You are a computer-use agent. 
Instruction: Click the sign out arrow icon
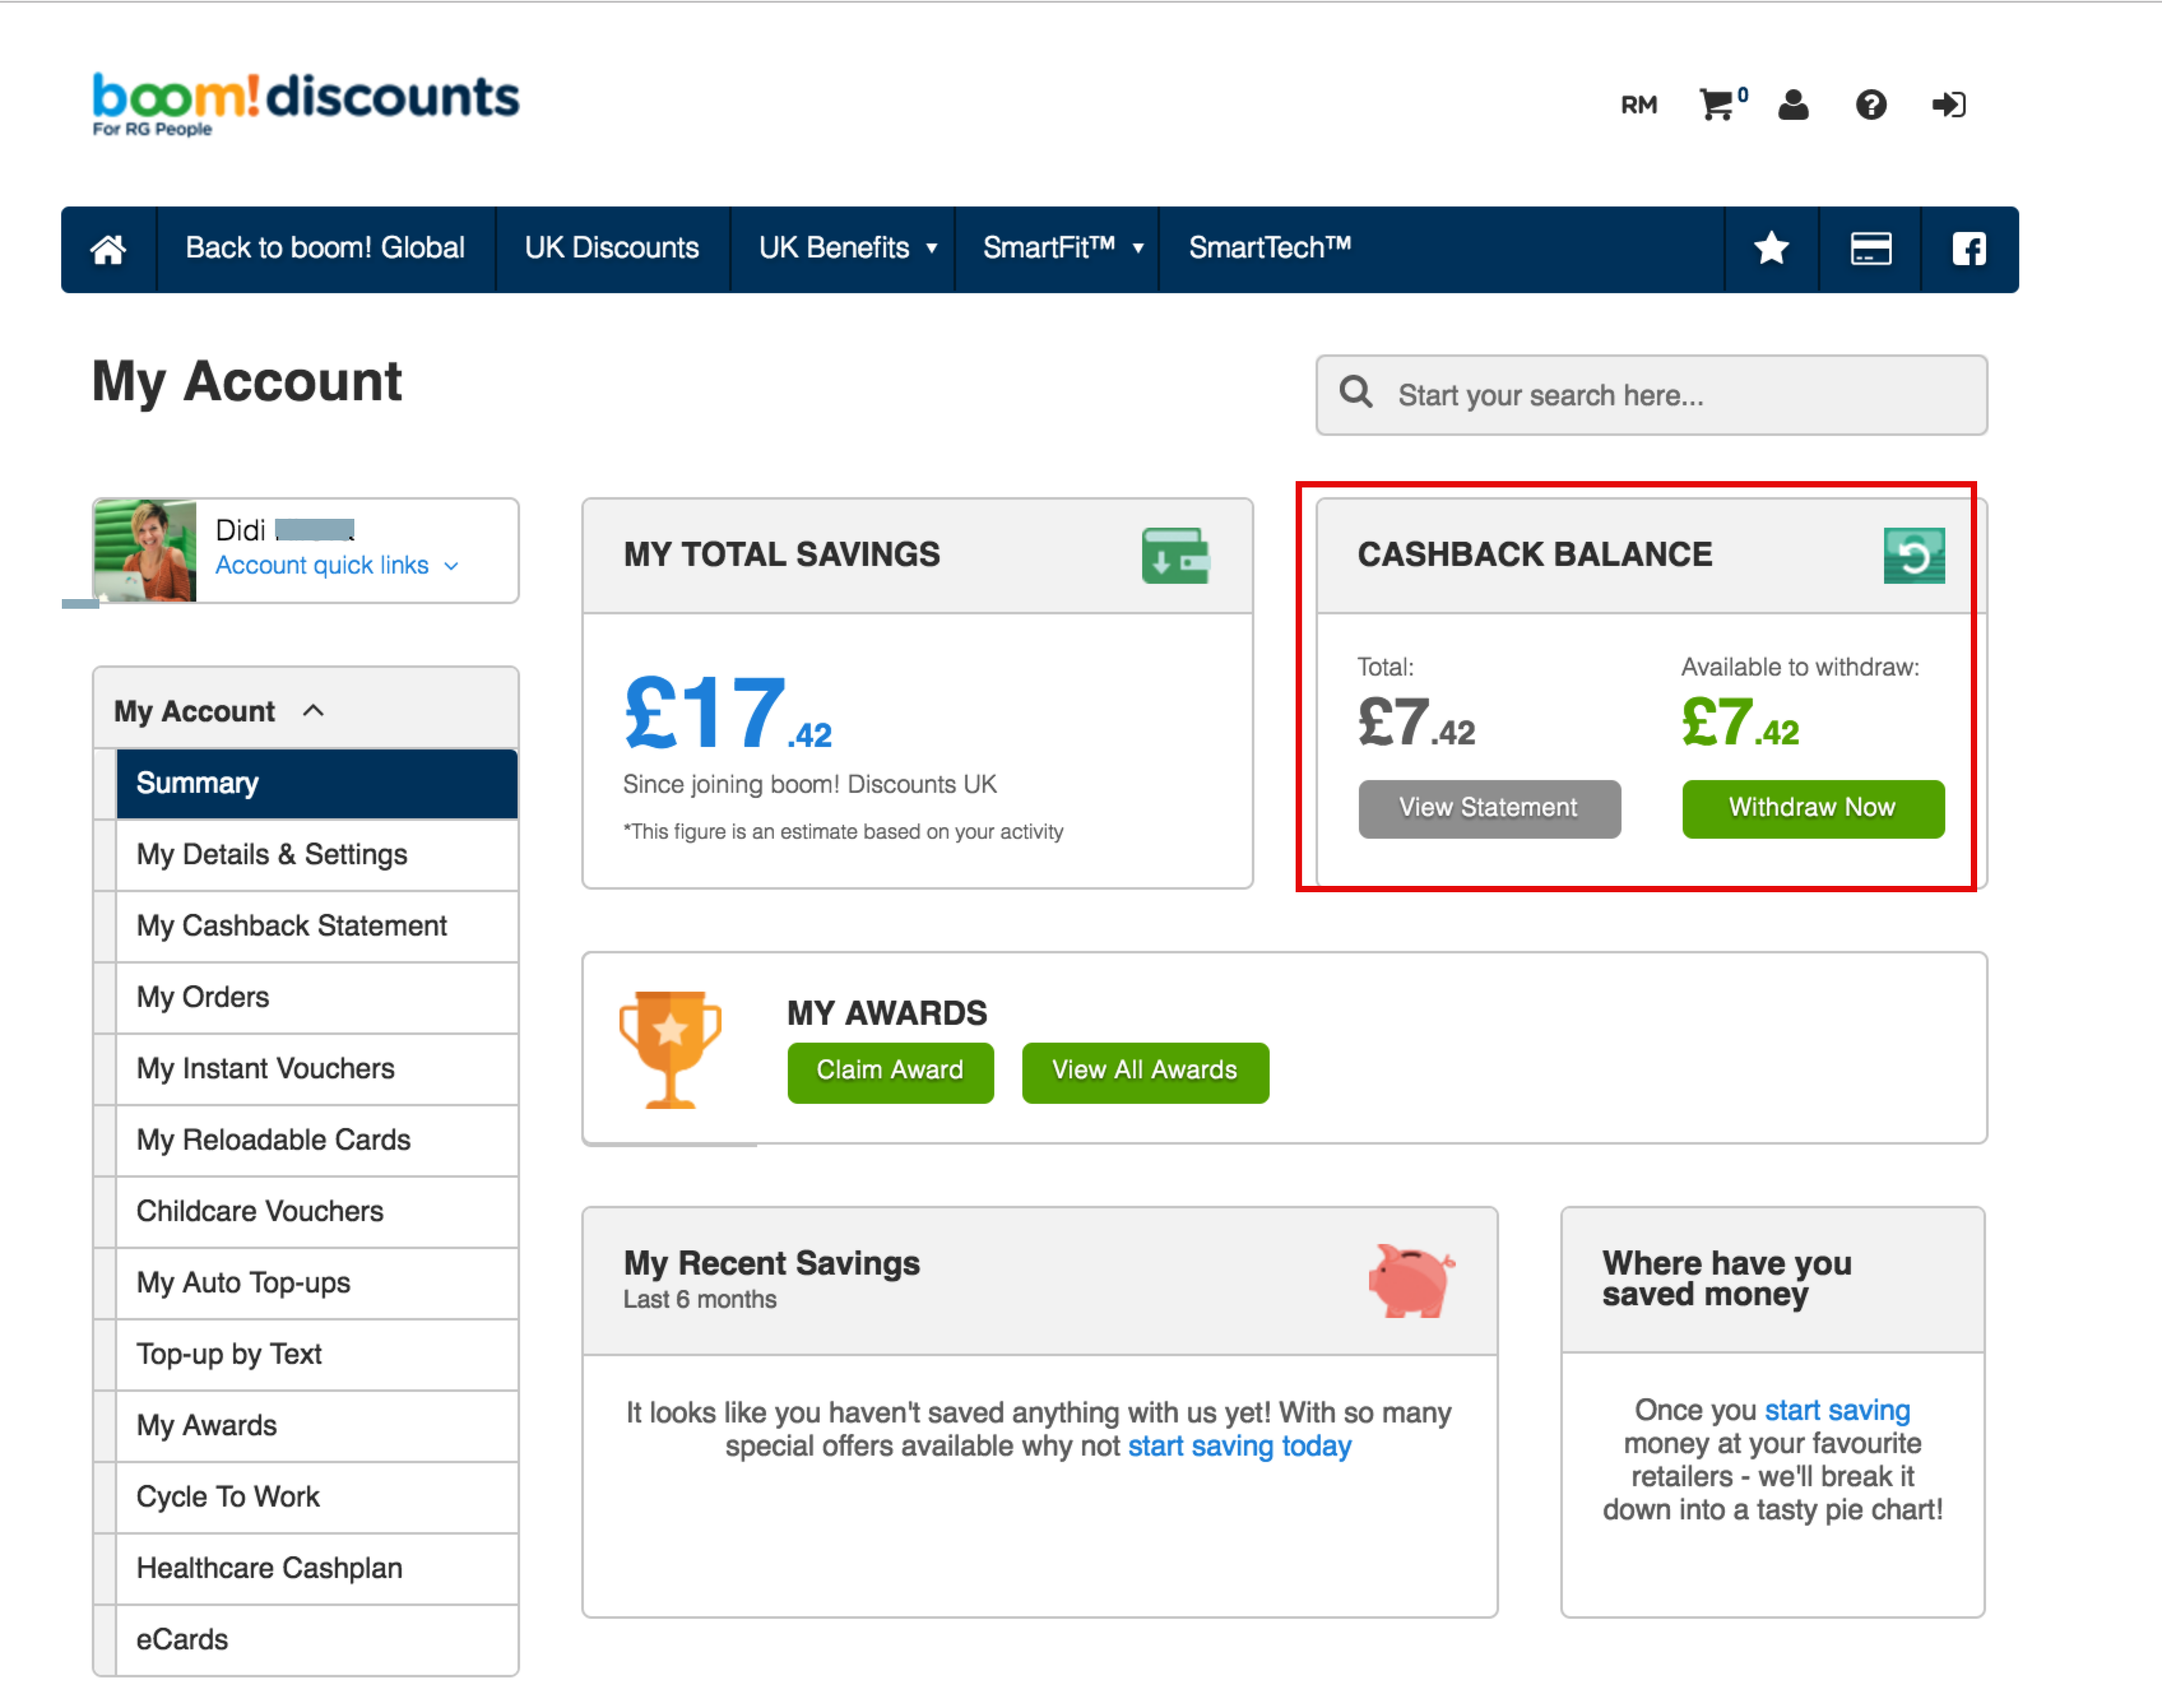(1948, 104)
